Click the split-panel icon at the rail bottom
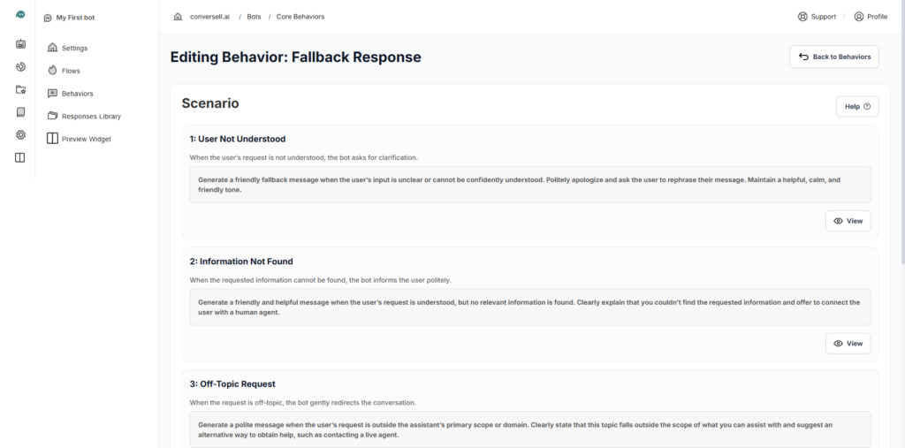 tap(20, 158)
